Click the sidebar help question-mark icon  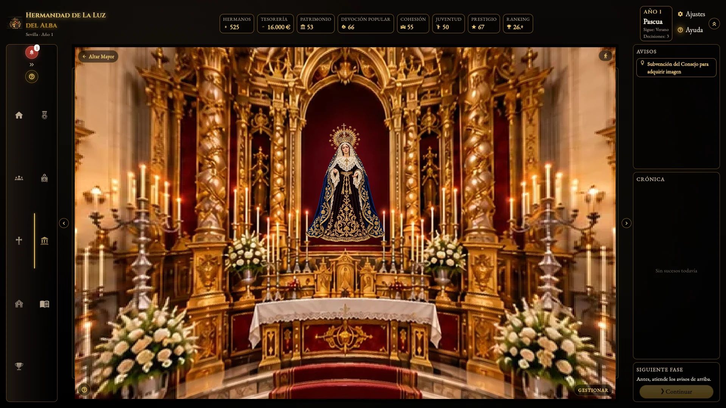point(32,77)
